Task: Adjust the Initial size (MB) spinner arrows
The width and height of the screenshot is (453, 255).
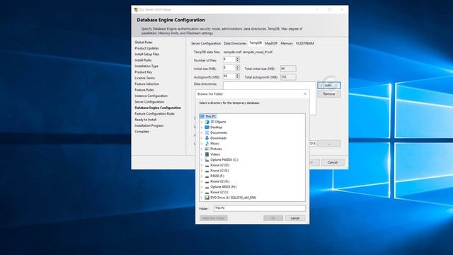Action: [x=238, y=68]
